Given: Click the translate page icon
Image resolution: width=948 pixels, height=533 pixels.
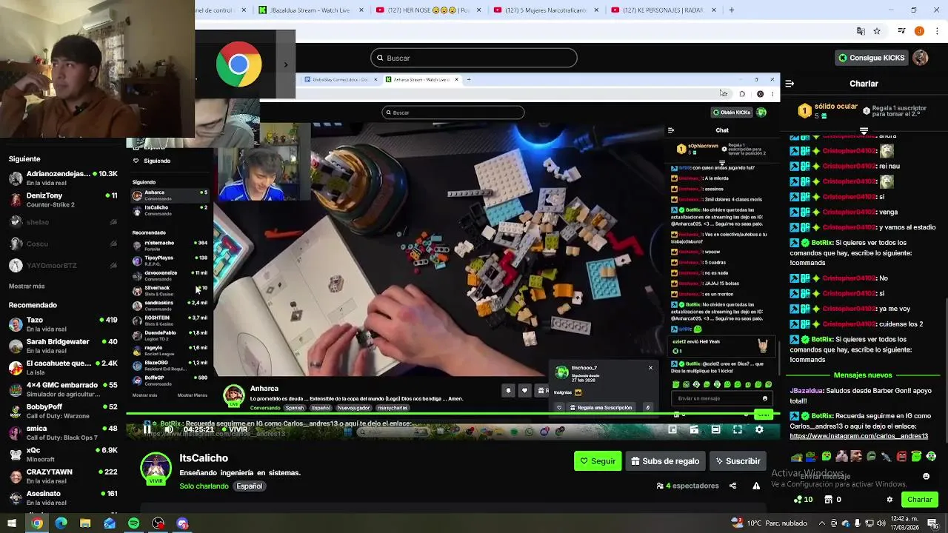Looking at the screenshot, I should (x=861, y=31).
